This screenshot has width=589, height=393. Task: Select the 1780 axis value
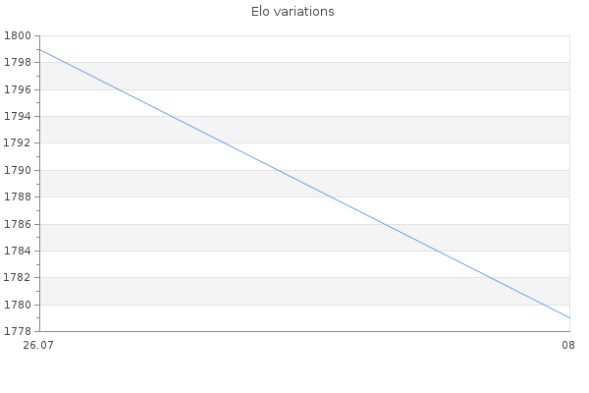pos(18,305)
